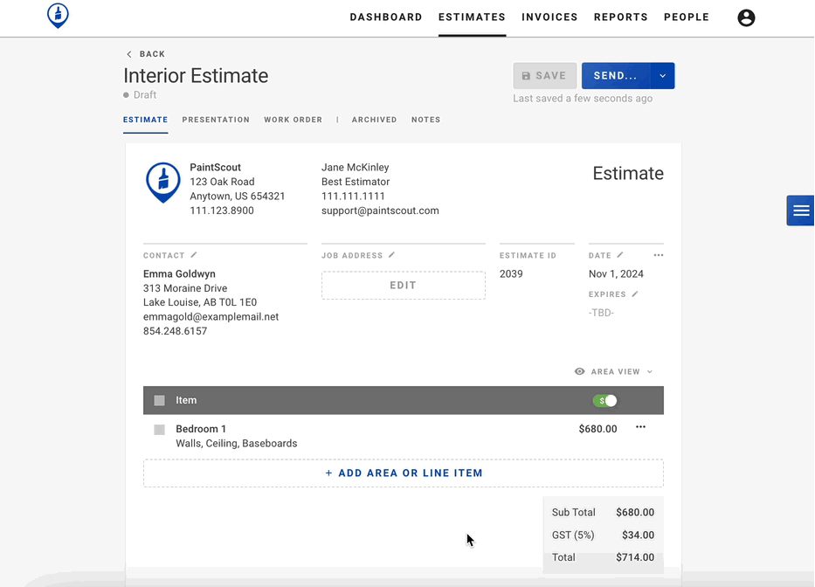Image resolution: width=815 pixels, height=587 pixels.
Task: Click the PaintScout company logo on estimate
Action: click(162, 183)
